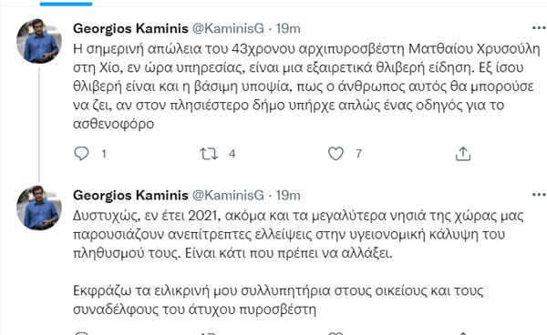View retweet count 4 on first tweet

232,154
